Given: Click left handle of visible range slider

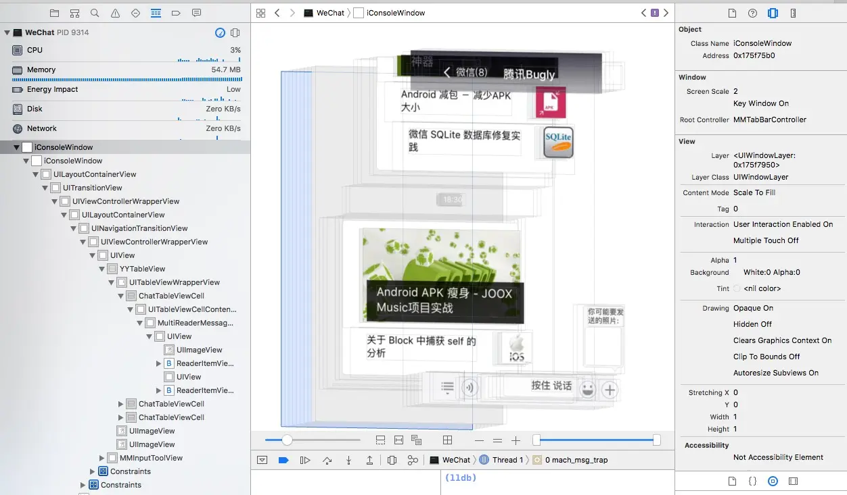Looking at the screenshot, I should tap(536, 440).
